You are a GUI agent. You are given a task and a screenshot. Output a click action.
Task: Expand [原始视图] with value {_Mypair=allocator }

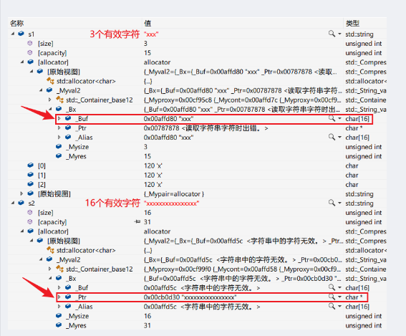[22, 193]
